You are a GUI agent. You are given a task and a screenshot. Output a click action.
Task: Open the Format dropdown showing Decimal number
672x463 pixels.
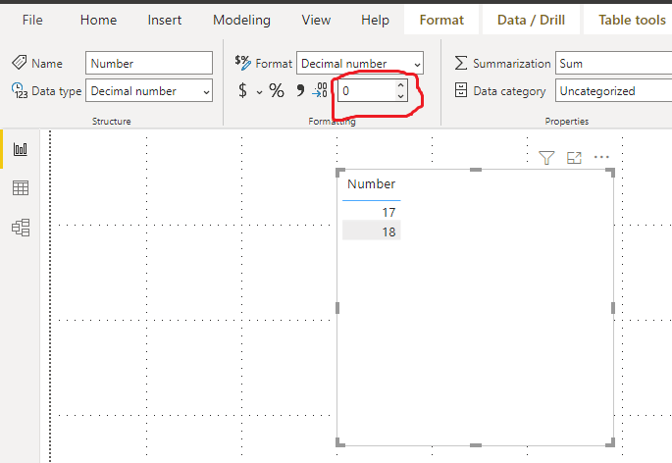[360, 63]
